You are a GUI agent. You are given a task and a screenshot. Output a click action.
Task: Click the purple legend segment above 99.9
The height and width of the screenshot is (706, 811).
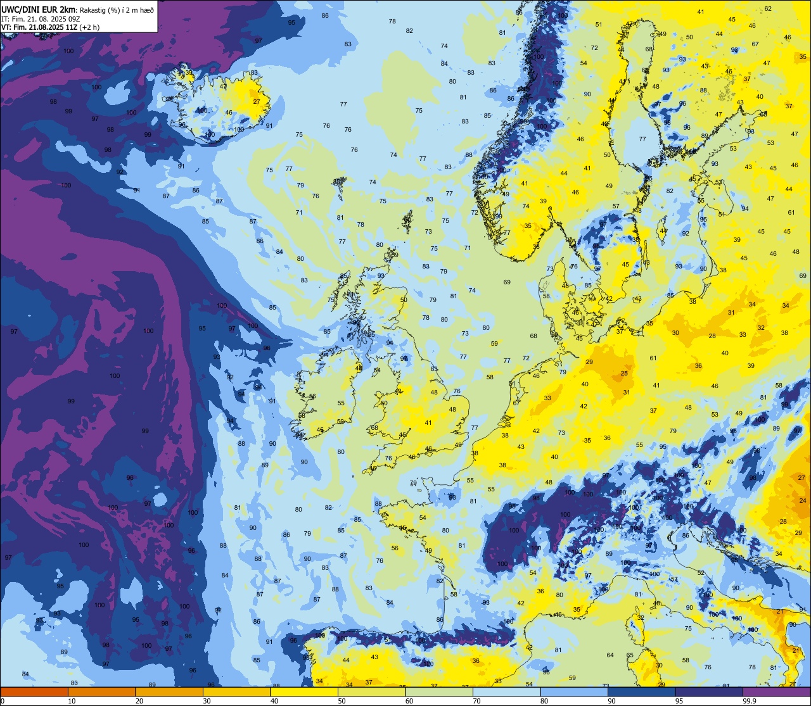tap(776, 691)
